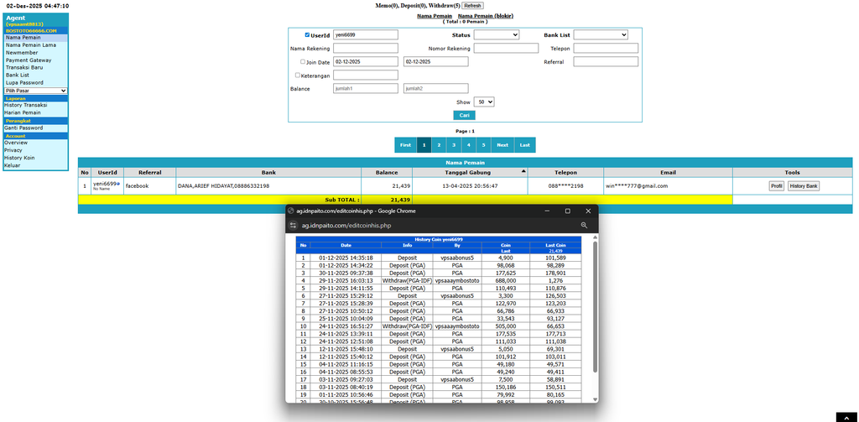This screenshot has width=859, height=422.
Task: Click the Balance column header
Action: pos(386,172)
